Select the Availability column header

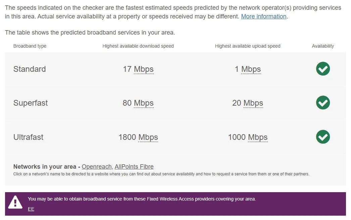click(x=323, y=46)
